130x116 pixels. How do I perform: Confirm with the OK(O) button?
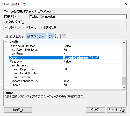pyautogui.click(x=96, y=110)
